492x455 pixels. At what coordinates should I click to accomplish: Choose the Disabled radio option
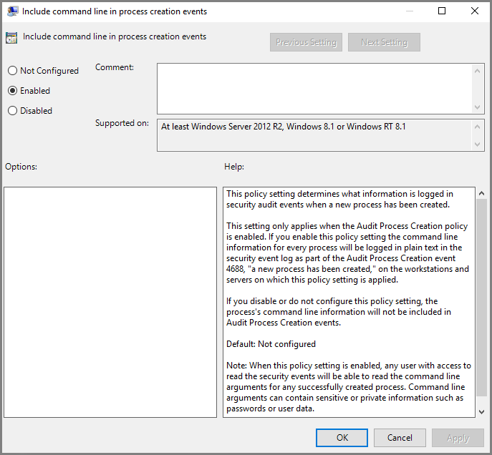coord(12,111)
